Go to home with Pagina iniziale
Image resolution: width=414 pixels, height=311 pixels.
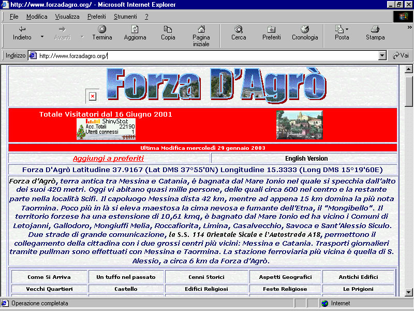(x=201, y=36)
